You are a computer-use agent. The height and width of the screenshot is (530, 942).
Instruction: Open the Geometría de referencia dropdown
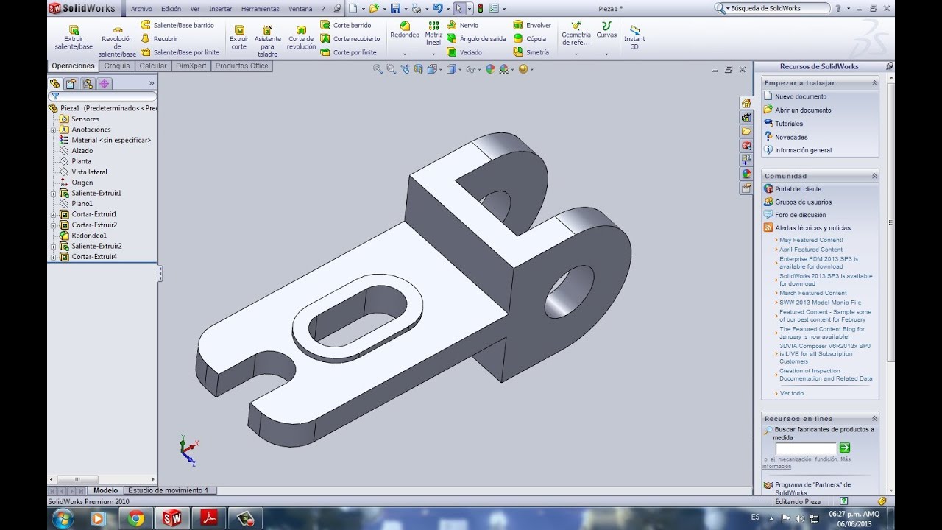tap(576, 54)
